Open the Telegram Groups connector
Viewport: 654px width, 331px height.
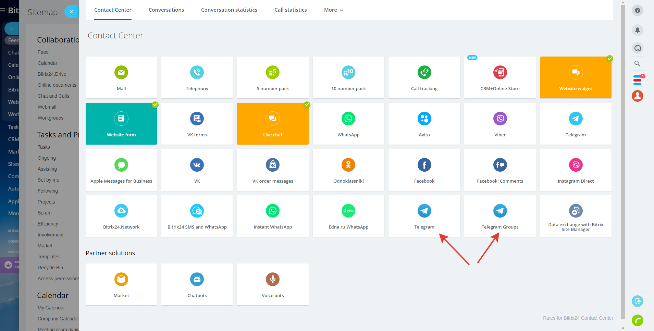click(x=500, y=216)
